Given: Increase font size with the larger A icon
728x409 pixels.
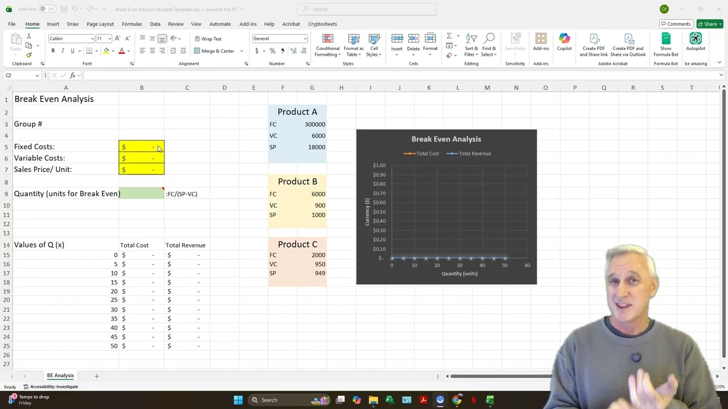Looking at the screenshot, I should [117, 39].
